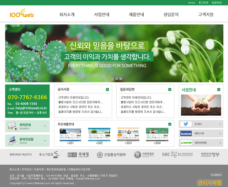Screen dimensions: 228x187
Task: Select the first banner slide dot
Action: click(x=117, y=79)
